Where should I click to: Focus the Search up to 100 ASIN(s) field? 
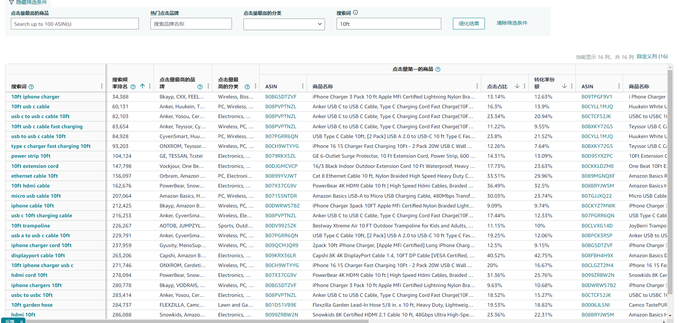click(75, 24)
